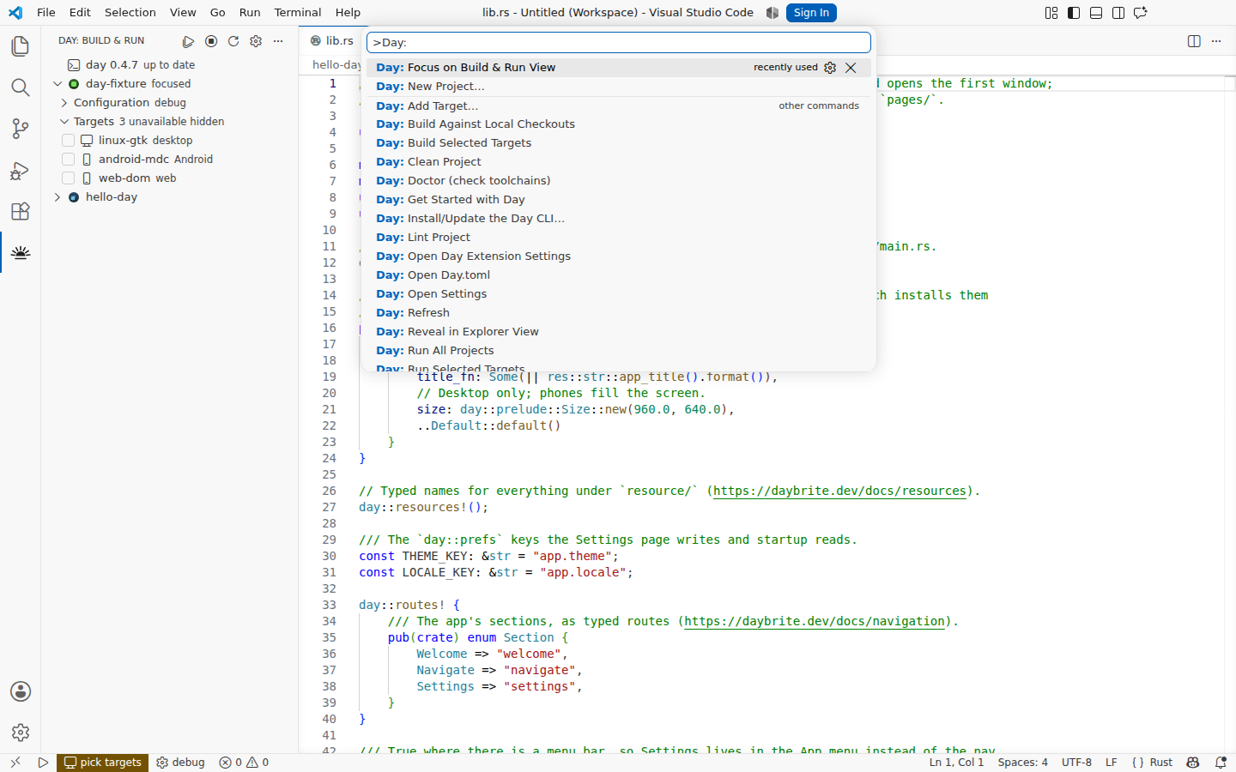
Task: Choose Day: Open Day.toml command
Action: [619, 275]
